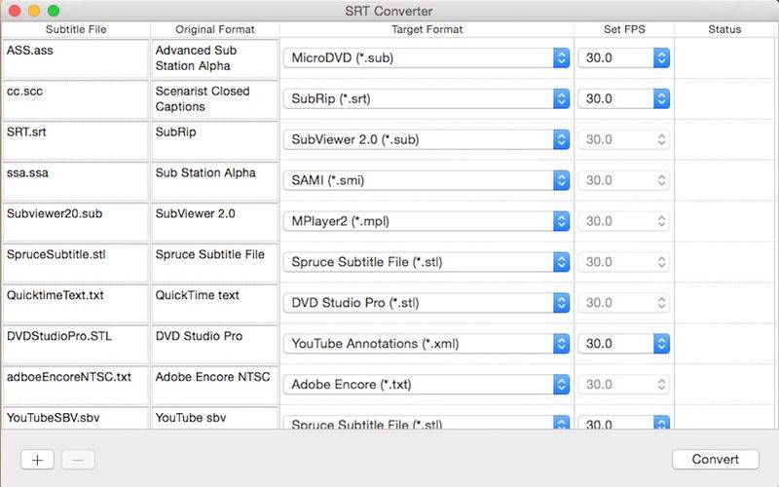Open the YouTube Annotations (*.xml) dropdown
The height and width of the screenshot is (487, 779).
pos(427,344)
